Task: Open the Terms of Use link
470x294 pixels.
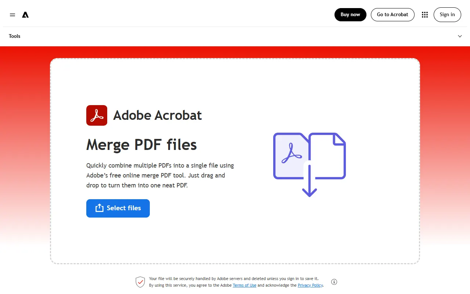Action: pos(245,285)
